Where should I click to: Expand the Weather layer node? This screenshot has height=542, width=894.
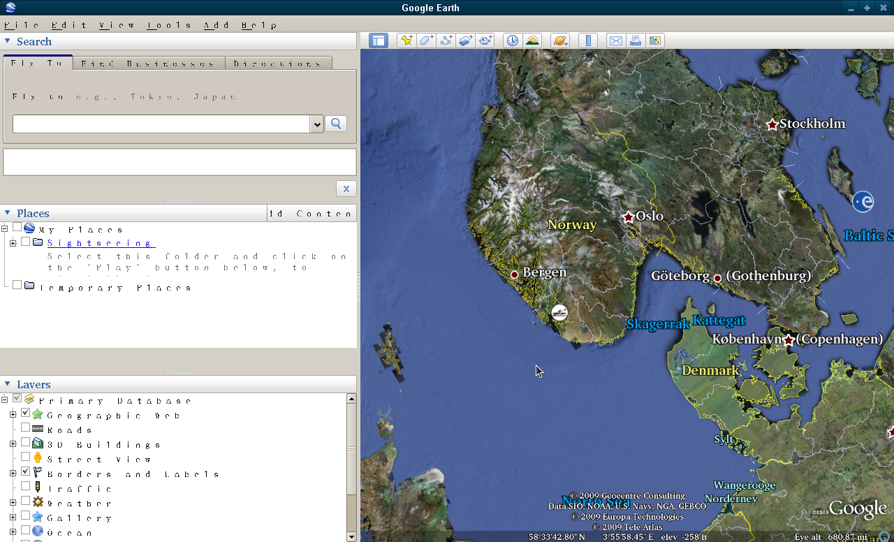tap(13, 503)
